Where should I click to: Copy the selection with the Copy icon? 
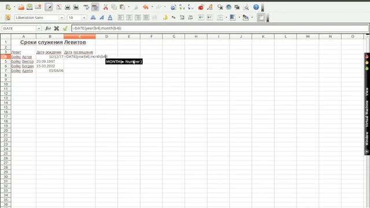[x=114, y=8]
